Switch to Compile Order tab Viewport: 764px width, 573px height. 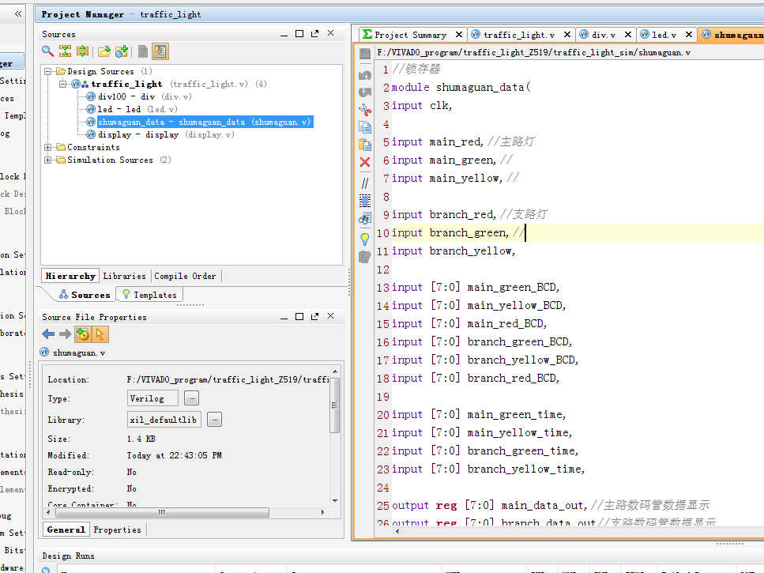click(185, 276)
